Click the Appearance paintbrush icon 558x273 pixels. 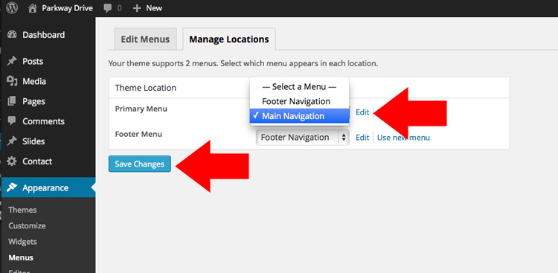point(12,187)
